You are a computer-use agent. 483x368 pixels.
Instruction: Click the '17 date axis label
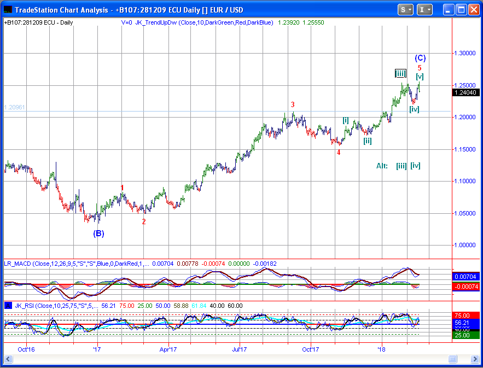(97, 349)
